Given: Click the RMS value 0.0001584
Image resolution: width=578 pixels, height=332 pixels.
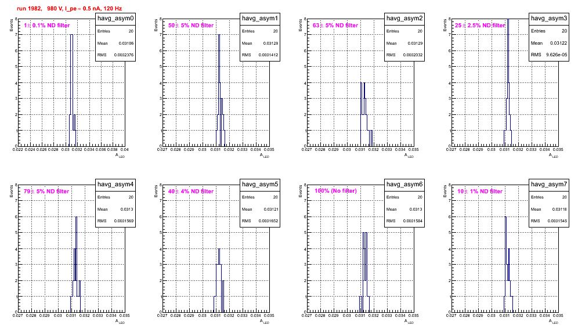Looking at the screenshot, I should pos(413,221).
